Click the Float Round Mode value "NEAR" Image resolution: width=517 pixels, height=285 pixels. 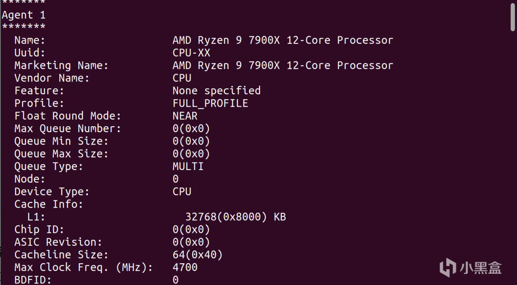(x=185, y=116)
